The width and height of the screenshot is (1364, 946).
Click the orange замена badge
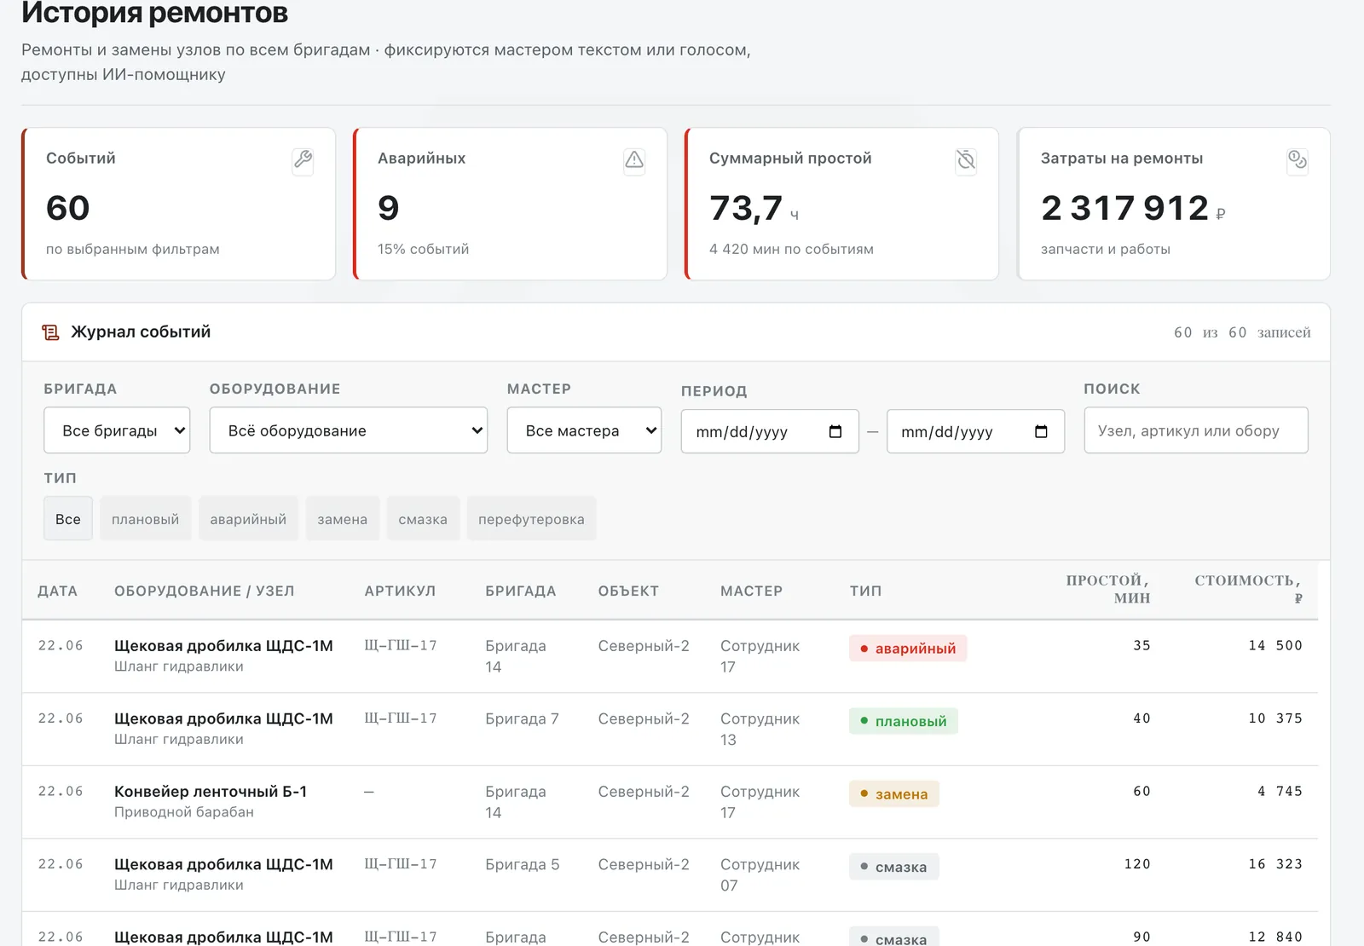894,794
